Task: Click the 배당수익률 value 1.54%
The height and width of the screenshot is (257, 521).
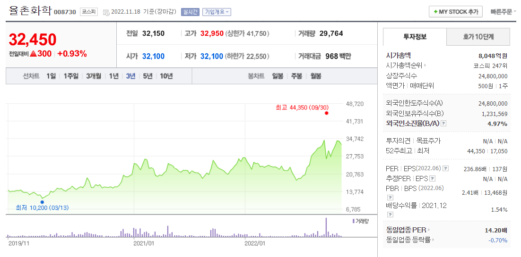Action: pos(499,209)
